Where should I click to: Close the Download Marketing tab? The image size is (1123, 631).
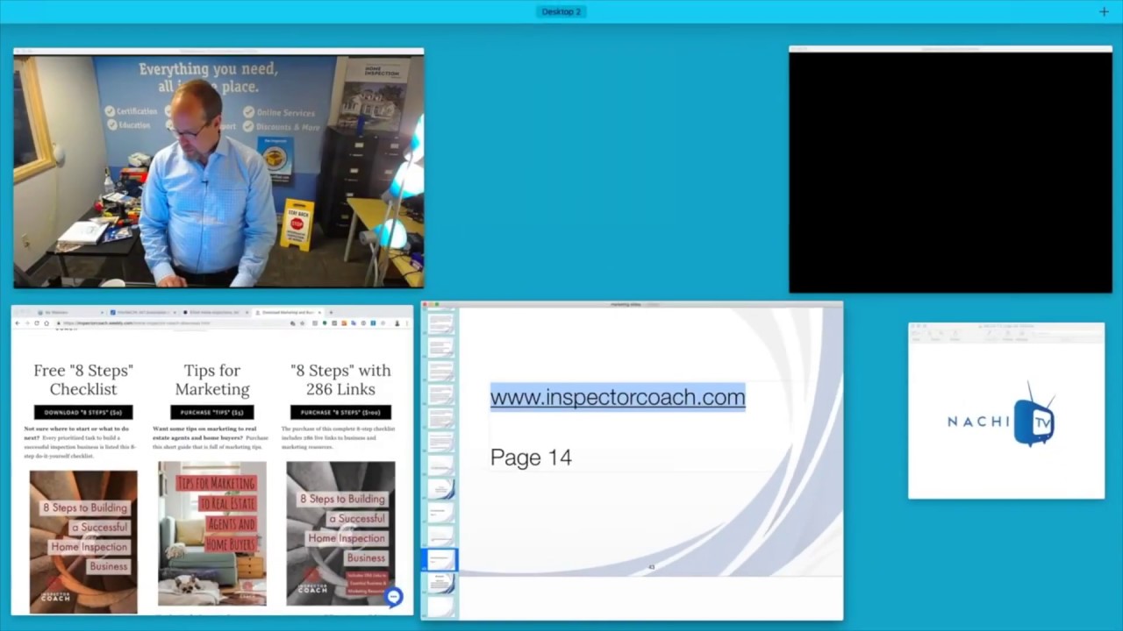point(319,312)
